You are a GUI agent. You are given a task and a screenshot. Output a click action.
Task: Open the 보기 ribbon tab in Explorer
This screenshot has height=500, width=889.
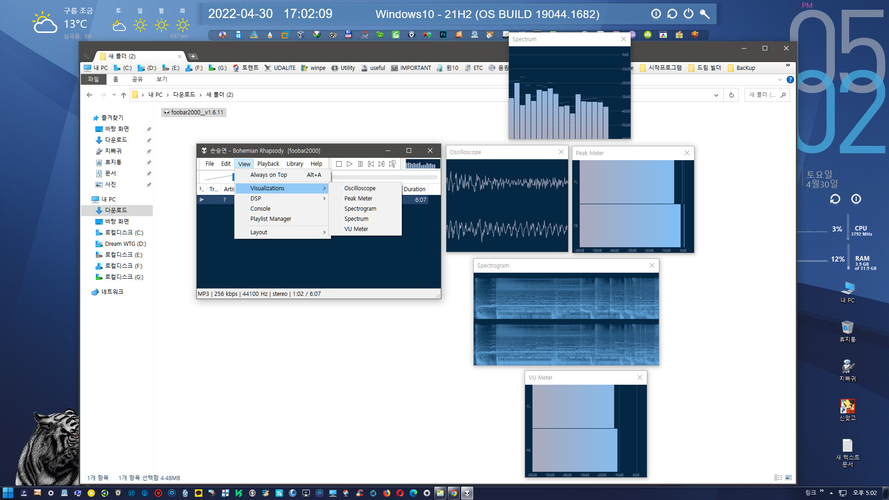[x=162, y=79]
